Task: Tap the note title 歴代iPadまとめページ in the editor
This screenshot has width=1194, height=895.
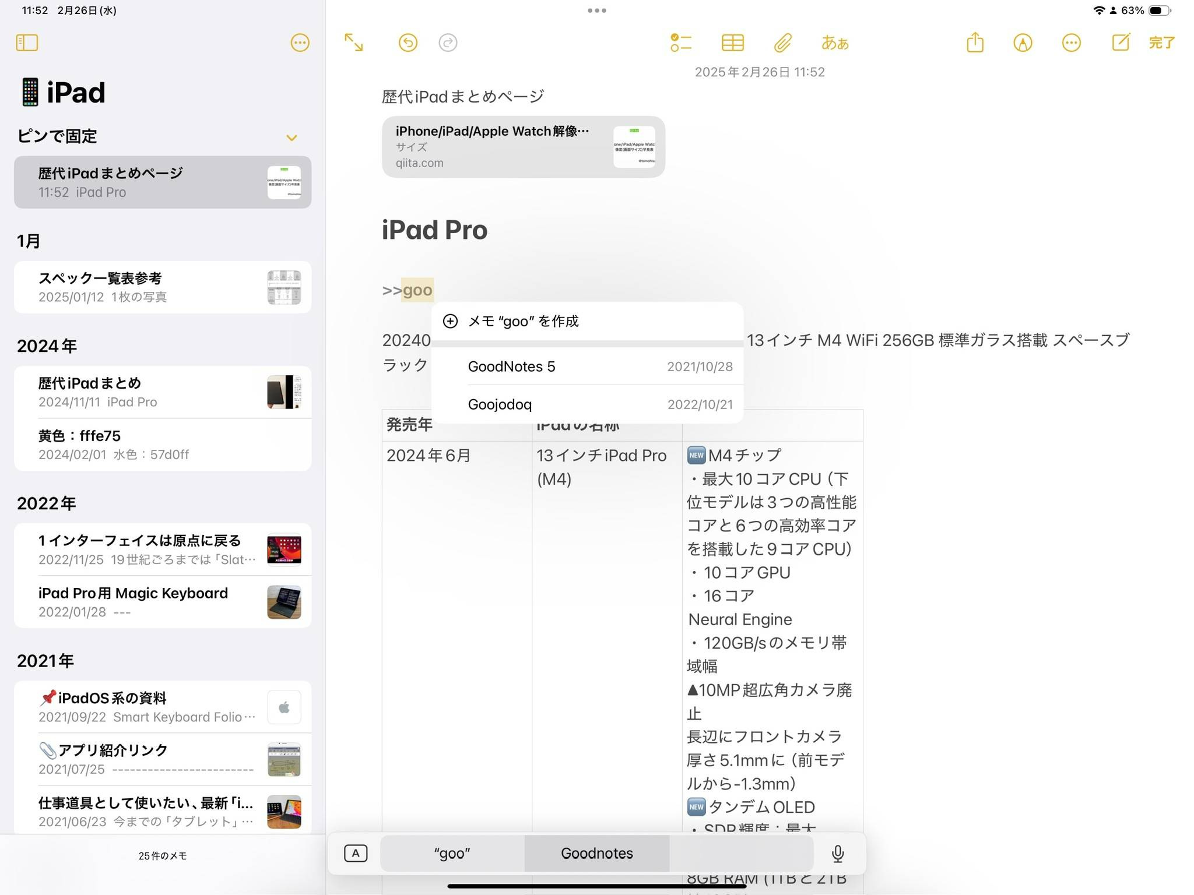Action: point(463,97)
